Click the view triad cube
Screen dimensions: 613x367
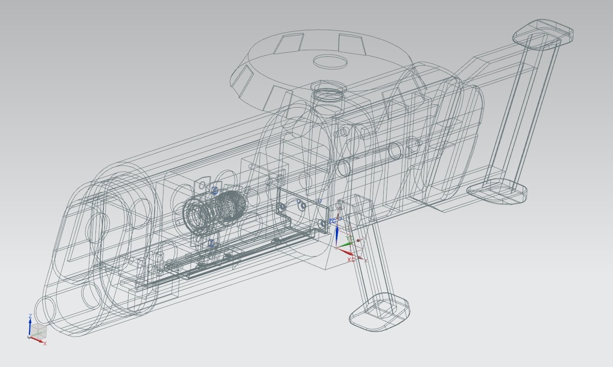(x=39, y=331)
